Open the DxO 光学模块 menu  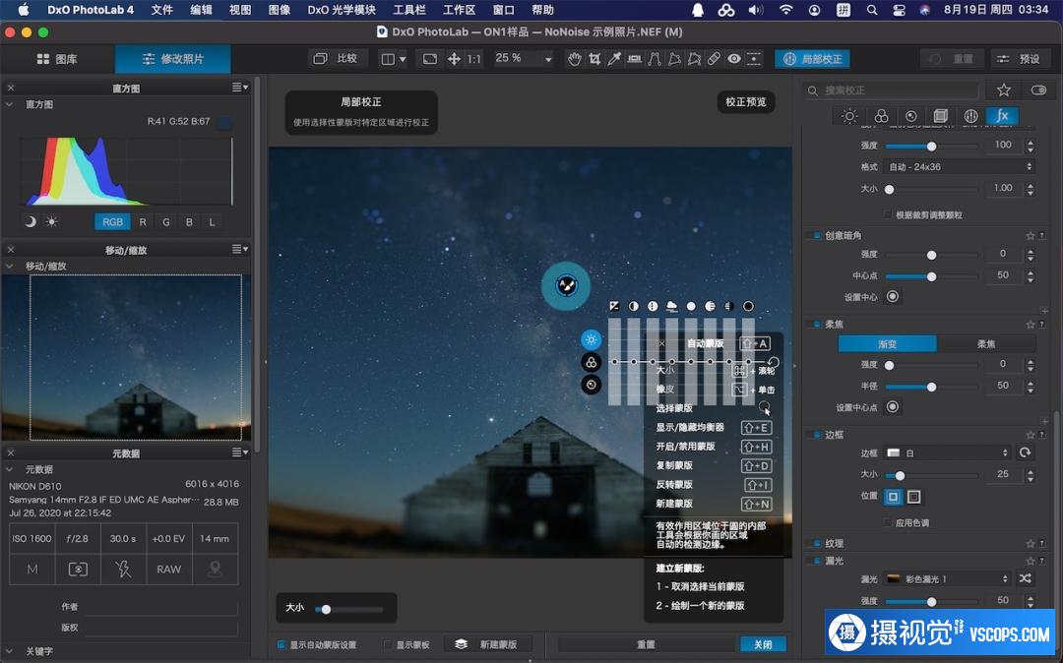(342, 10)
